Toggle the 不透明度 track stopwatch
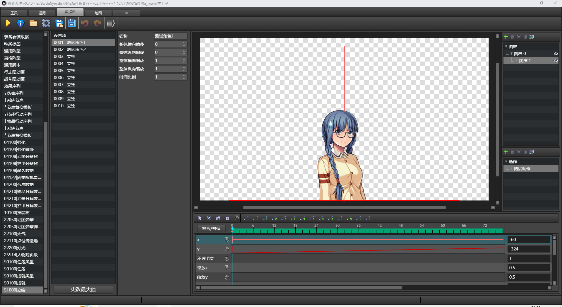Screen dimensions: 562x307 click(x=227, y=258)
